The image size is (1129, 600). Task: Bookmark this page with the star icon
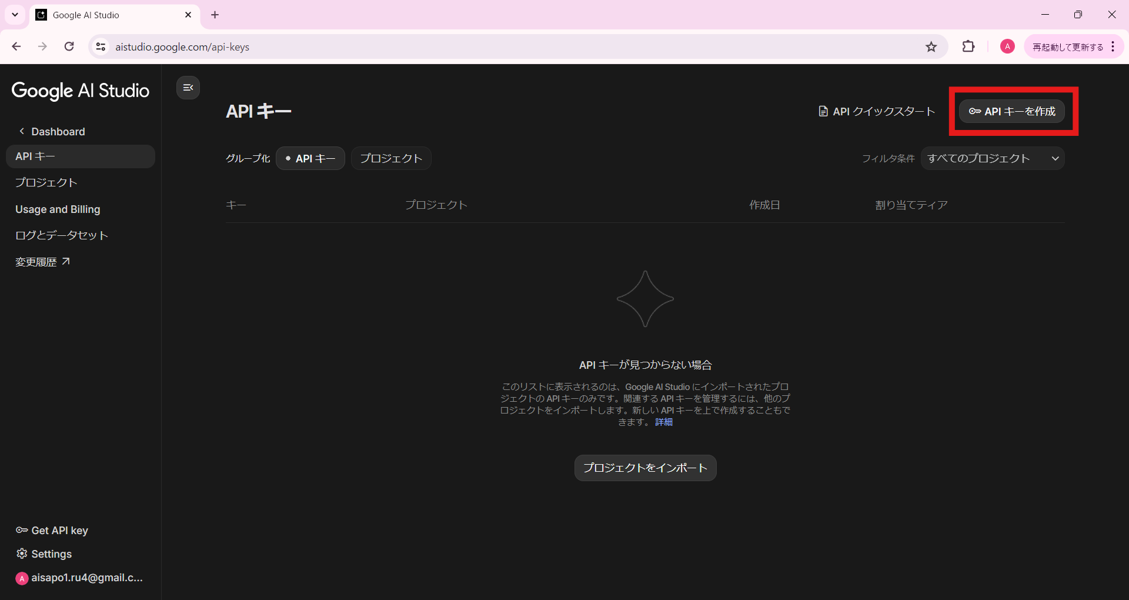[x=931, y=46]
